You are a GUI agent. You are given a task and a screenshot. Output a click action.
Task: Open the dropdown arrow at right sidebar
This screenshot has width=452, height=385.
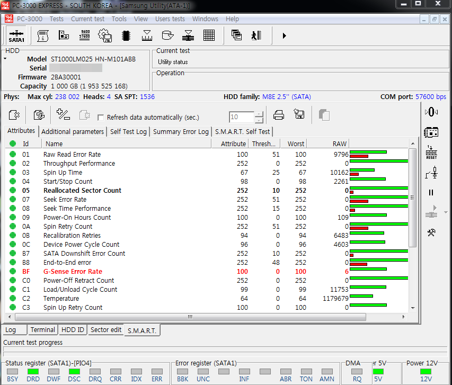tap(446, 212)
